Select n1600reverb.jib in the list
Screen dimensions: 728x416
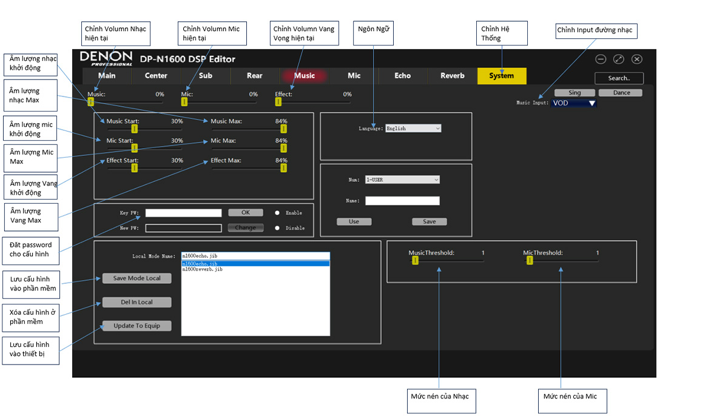tap(255, 269)
